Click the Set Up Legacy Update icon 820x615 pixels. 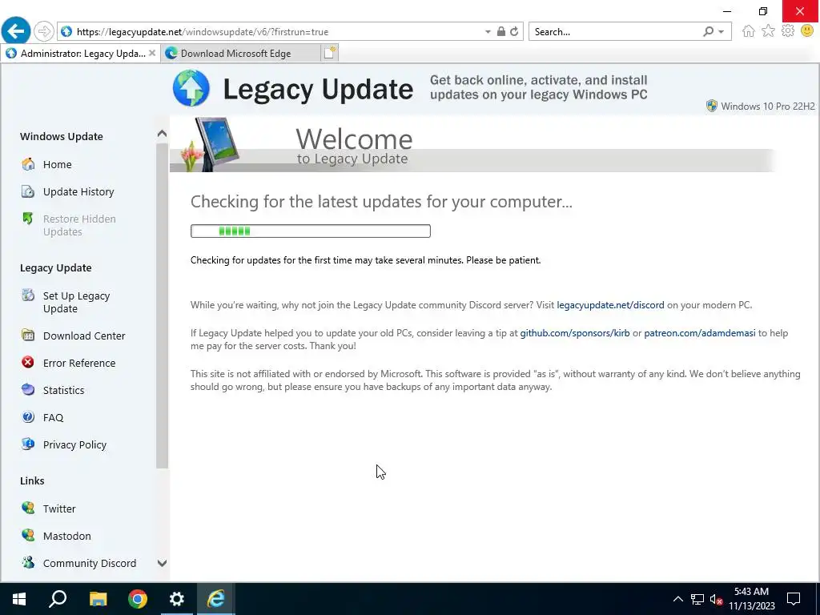pos(28,295)
